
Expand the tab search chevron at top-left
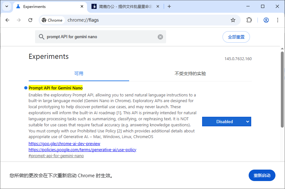(x=6, y=6)
